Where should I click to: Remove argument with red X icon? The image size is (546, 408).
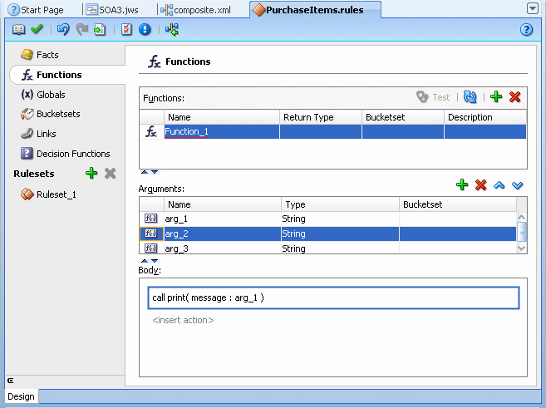click(480, 184)
